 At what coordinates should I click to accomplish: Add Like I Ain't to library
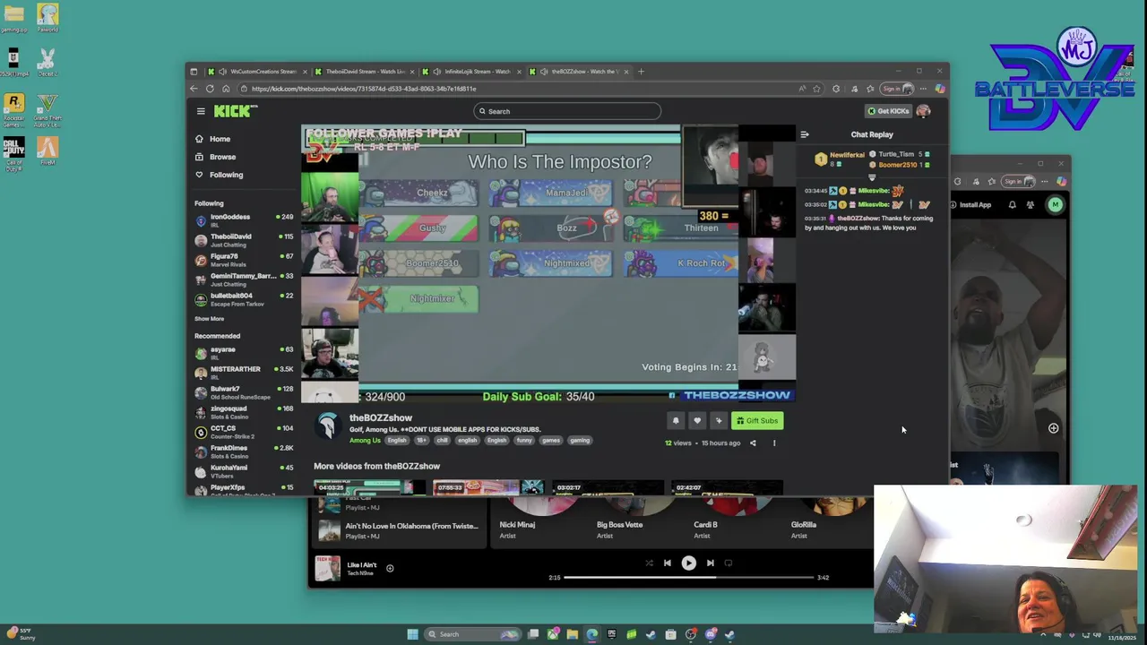(x=390, y=568)
